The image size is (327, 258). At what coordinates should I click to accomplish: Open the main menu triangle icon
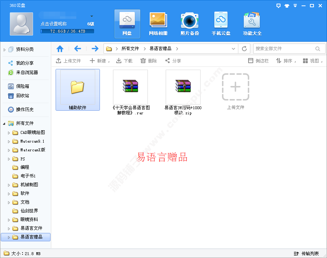[x=295, y=5]
